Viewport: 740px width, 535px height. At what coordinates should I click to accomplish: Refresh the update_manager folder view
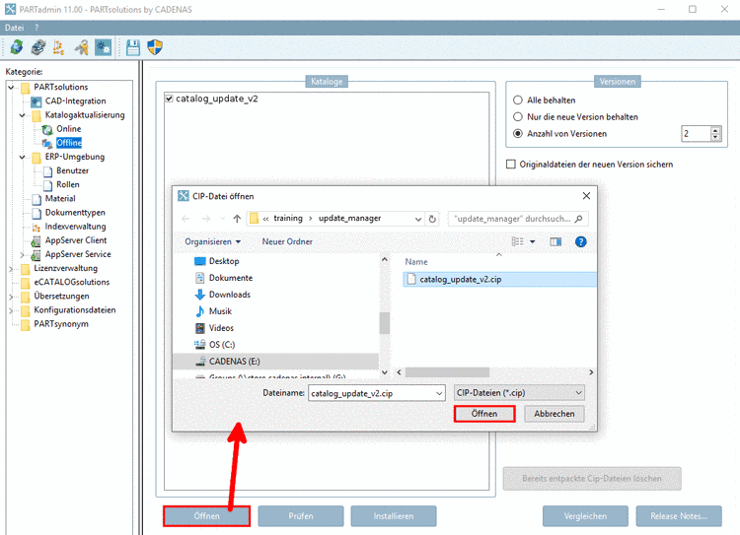[432, 219]
